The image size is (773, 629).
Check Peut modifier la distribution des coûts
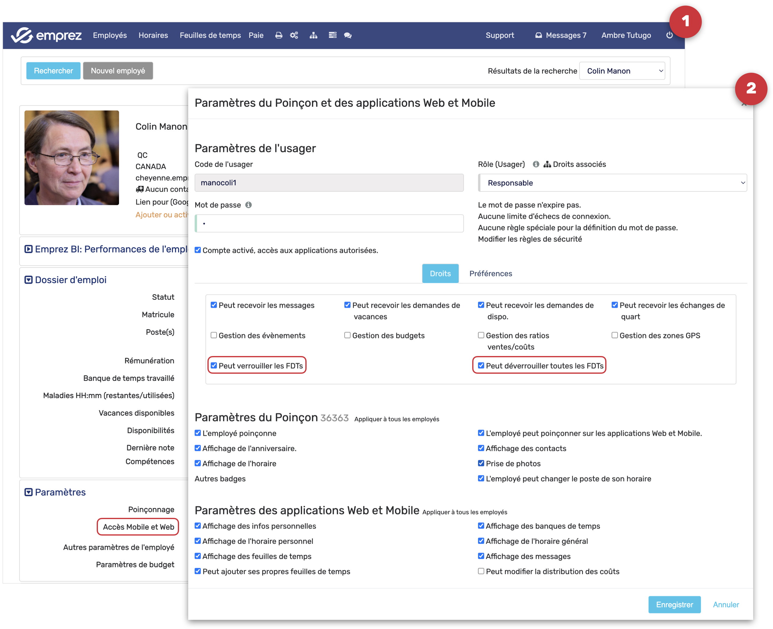[481, 571]
